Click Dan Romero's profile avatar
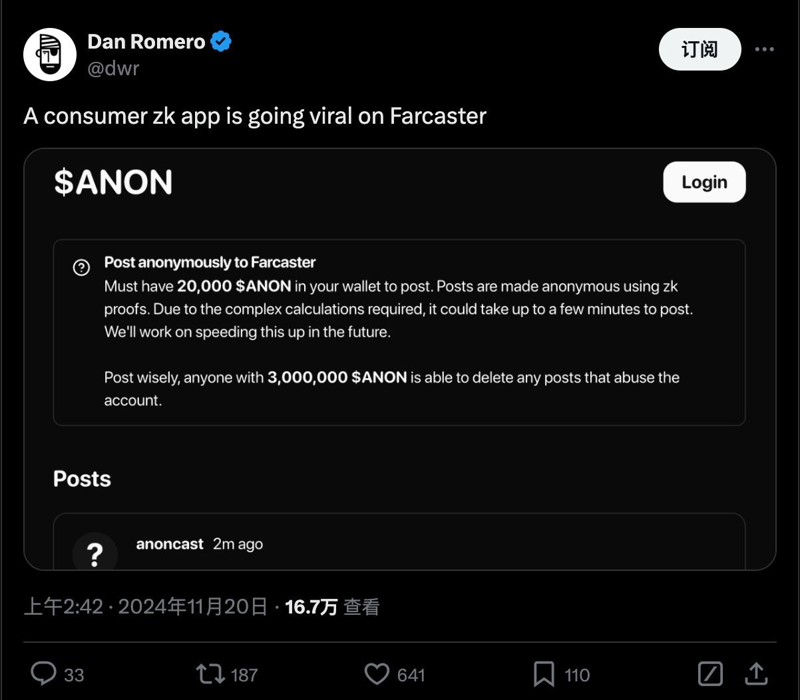Viewport: 800px width, 700px height. 50,55
